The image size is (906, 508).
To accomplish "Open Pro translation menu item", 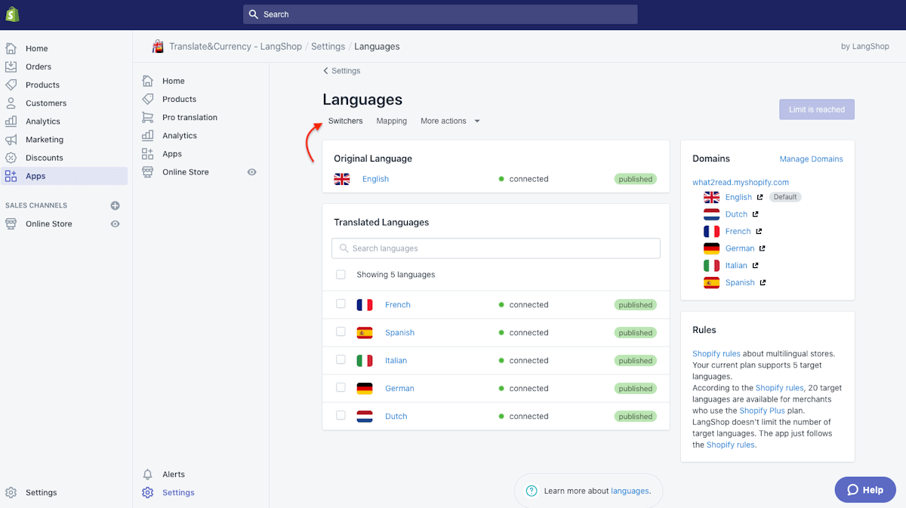I will (190, 117).
